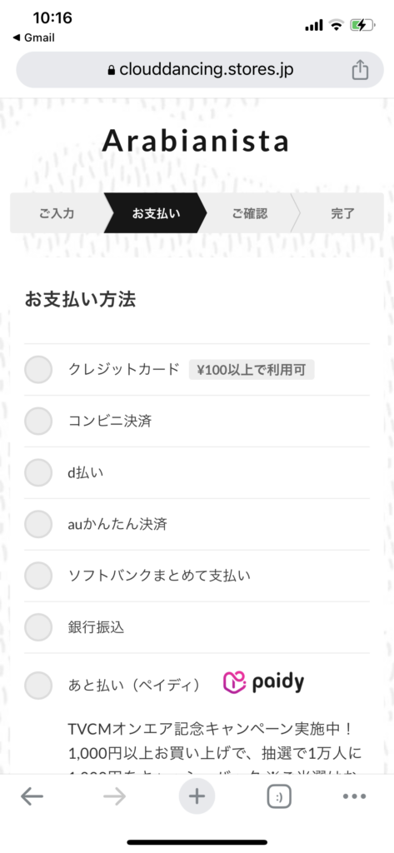This screenshot has height=853, width=394.
Task: Open the tab switcher icon
Action: (279, 796)
